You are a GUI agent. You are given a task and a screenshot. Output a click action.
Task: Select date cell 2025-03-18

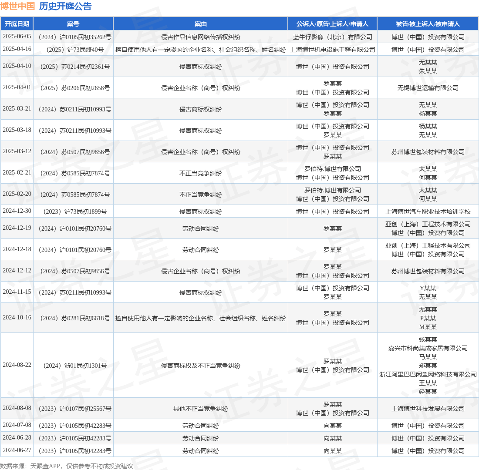[17, 130]
